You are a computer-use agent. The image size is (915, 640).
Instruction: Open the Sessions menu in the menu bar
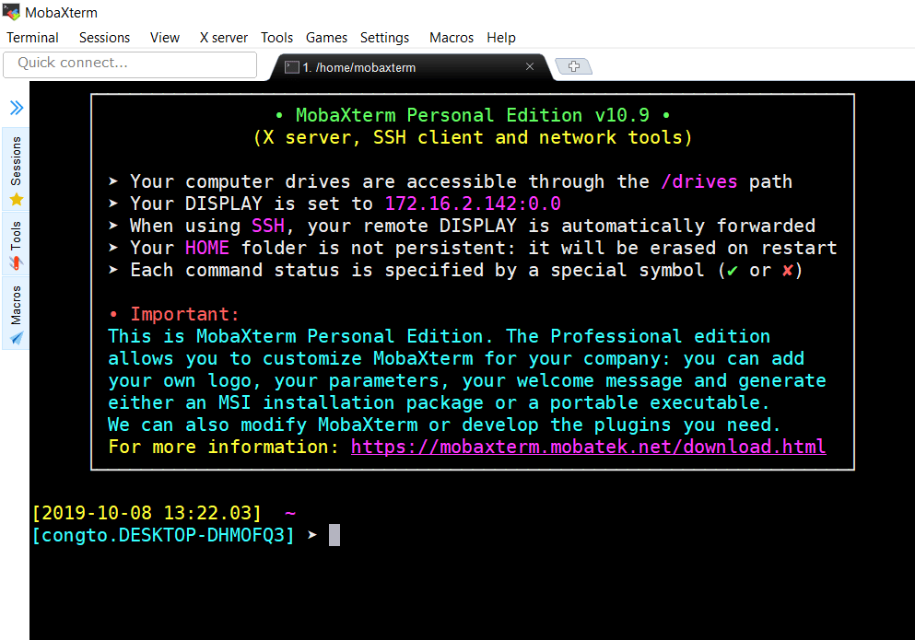pyautogui.click(x=104, y=38)
